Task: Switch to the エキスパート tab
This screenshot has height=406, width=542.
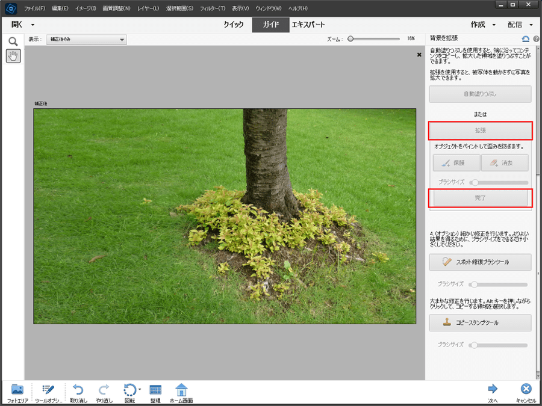Action: click(x=308, y=25)
